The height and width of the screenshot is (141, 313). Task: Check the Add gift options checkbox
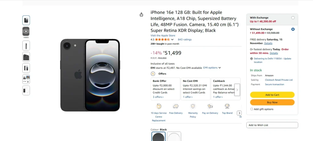(x=252, y=109)
